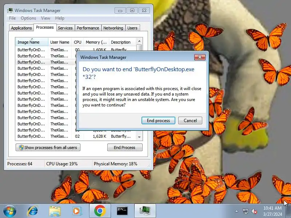Viewport: 291px width, 218px height.
Task: Select the Processes tab
Action: pos(45,28)
